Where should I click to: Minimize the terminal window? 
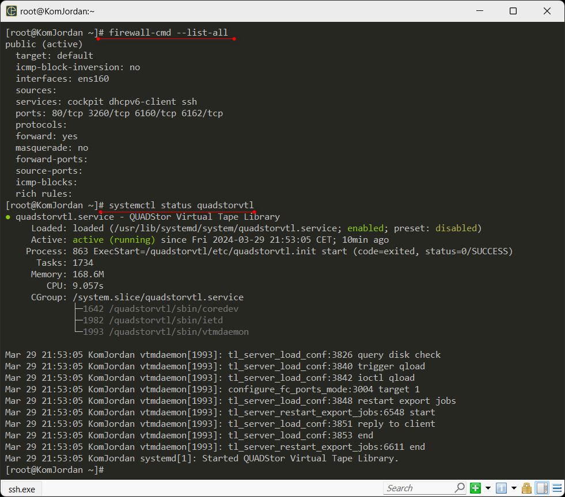click(480, 11)
